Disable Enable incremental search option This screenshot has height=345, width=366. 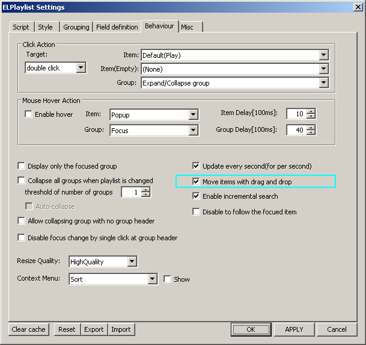coord(197,196)
